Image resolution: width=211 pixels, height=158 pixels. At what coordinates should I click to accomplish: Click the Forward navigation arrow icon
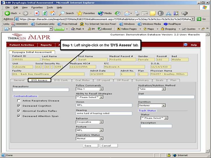point(25,13)
